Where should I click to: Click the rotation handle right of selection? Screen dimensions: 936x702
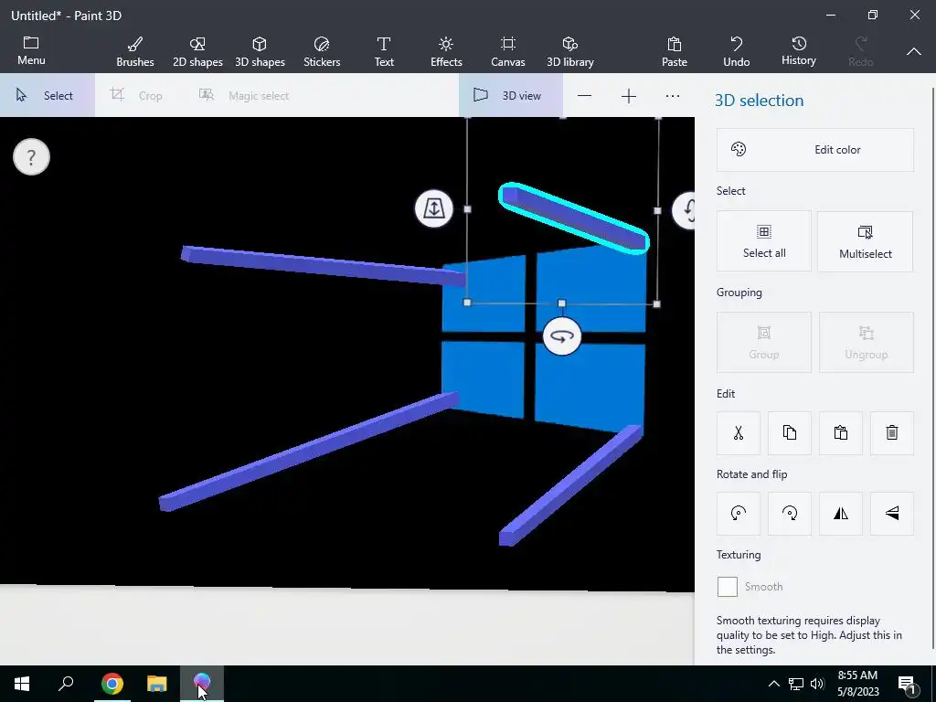[684, 210]
